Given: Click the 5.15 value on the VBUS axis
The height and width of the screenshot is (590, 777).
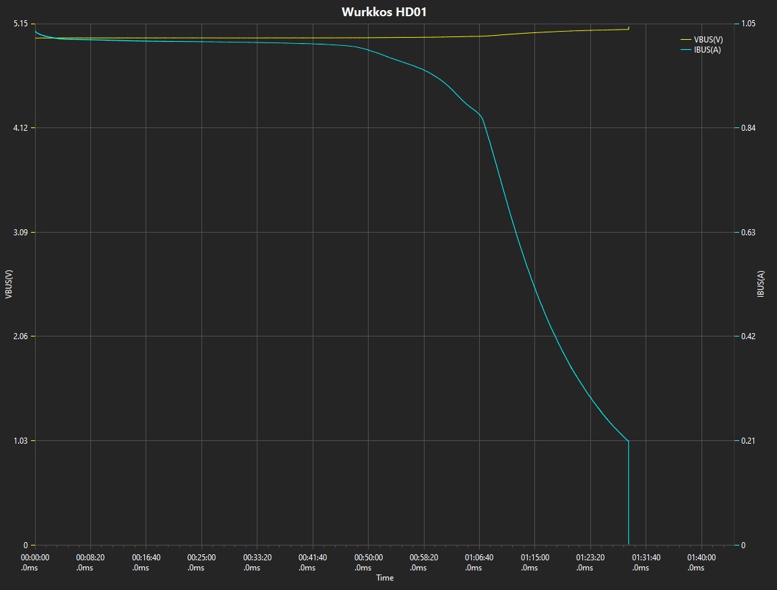Looking at the screenshot, I should [x=21, y=24].
